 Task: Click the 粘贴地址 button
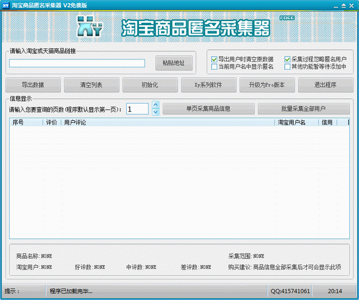(174, 63)
